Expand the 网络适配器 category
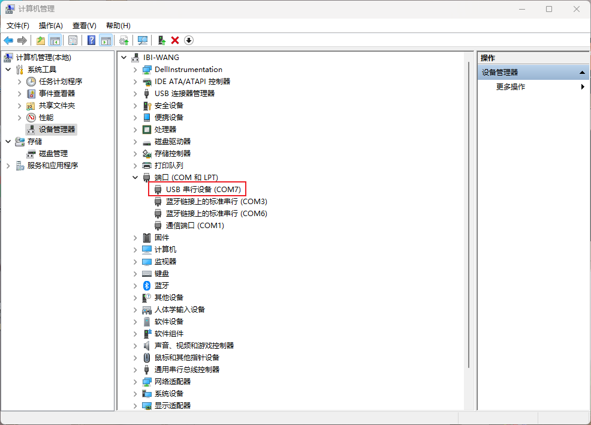The image size is (591, 425). (135, 382)
